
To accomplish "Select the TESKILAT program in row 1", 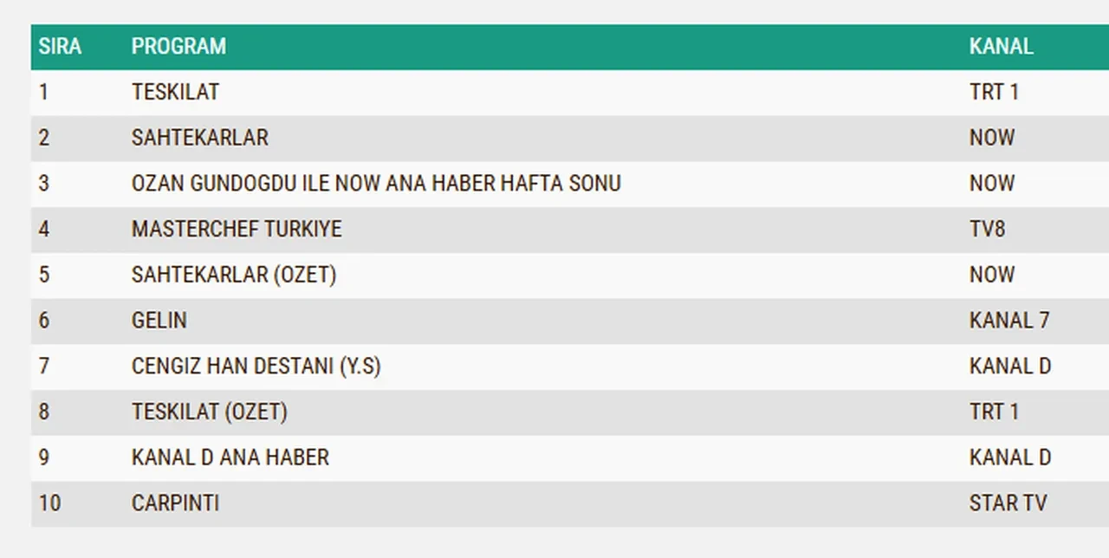I will 175,92.
